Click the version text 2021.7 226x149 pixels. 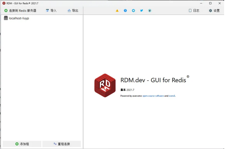click(x=130, y=90)
